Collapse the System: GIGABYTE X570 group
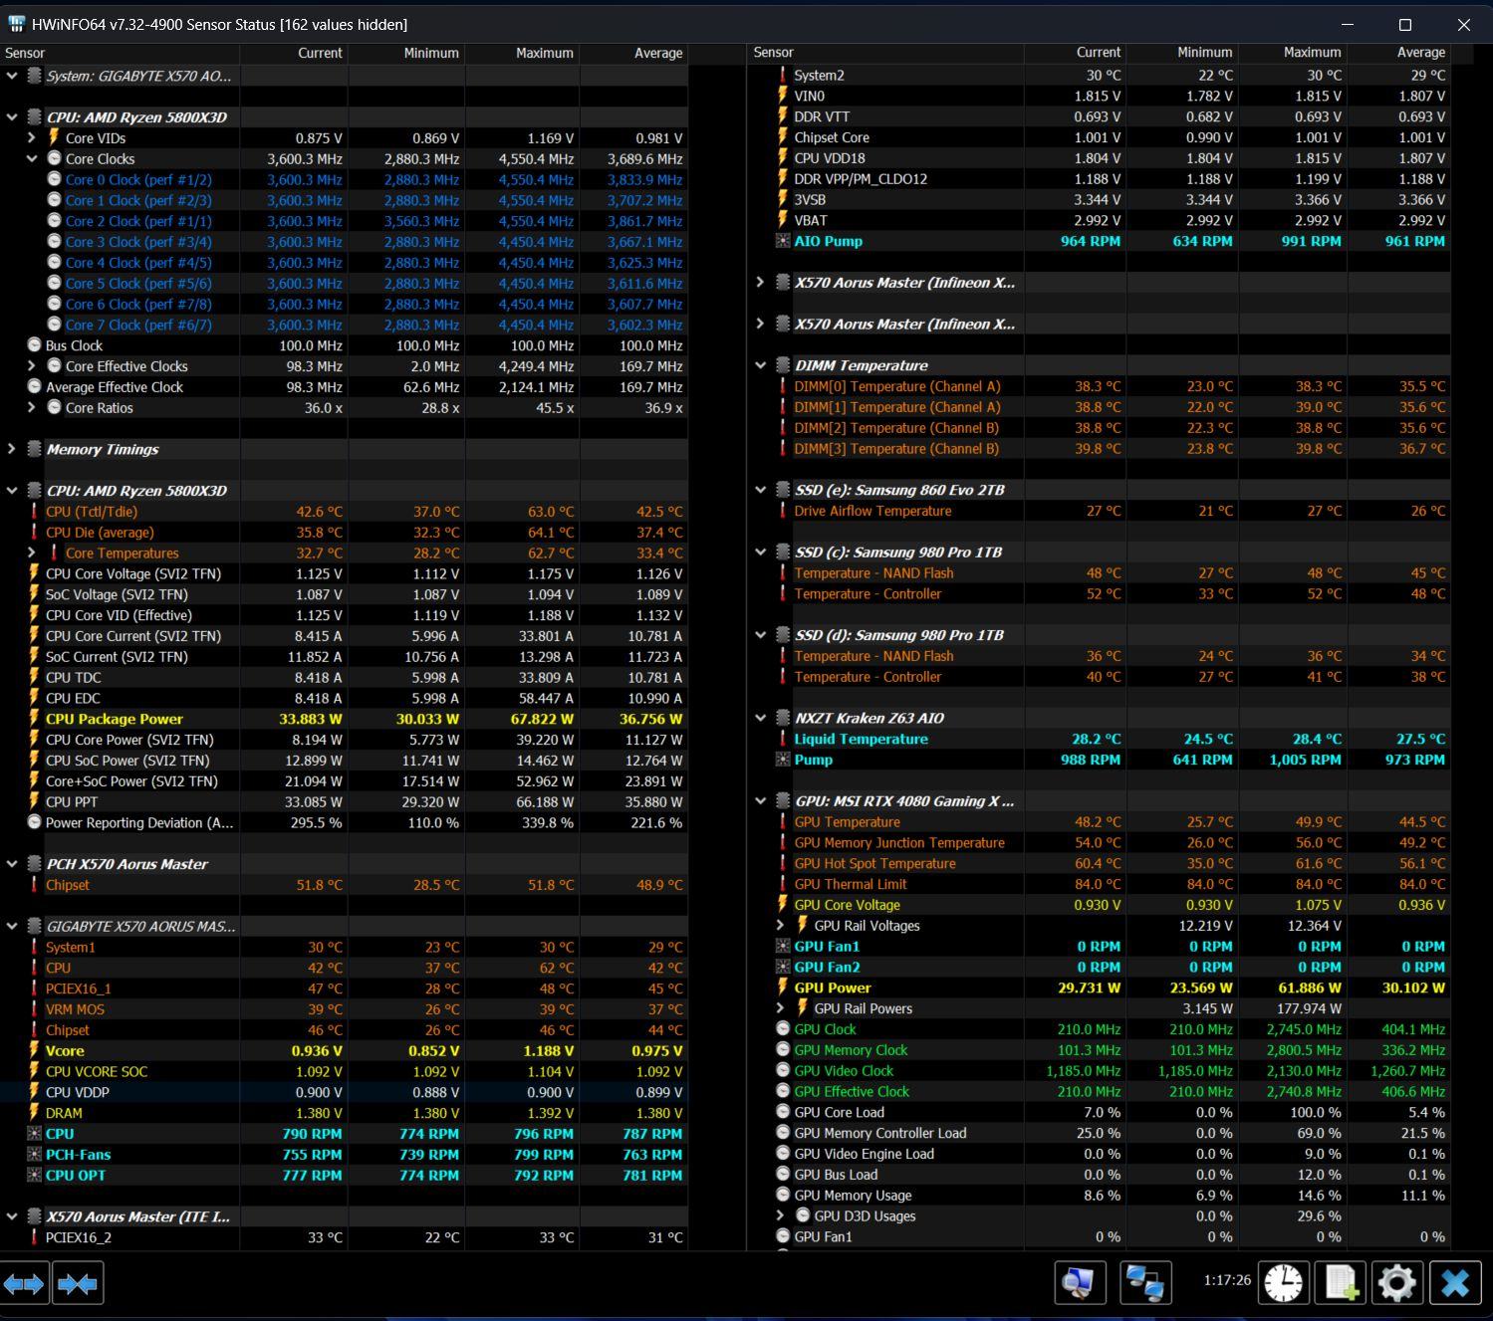Viewport: 1493px width, 1321px height. [12, 76]
